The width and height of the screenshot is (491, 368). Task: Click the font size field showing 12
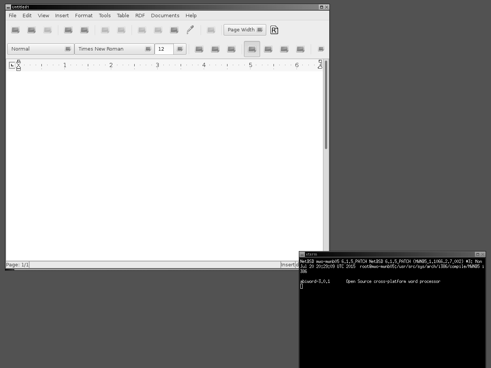pyautogui.click(x=164, y=49)
